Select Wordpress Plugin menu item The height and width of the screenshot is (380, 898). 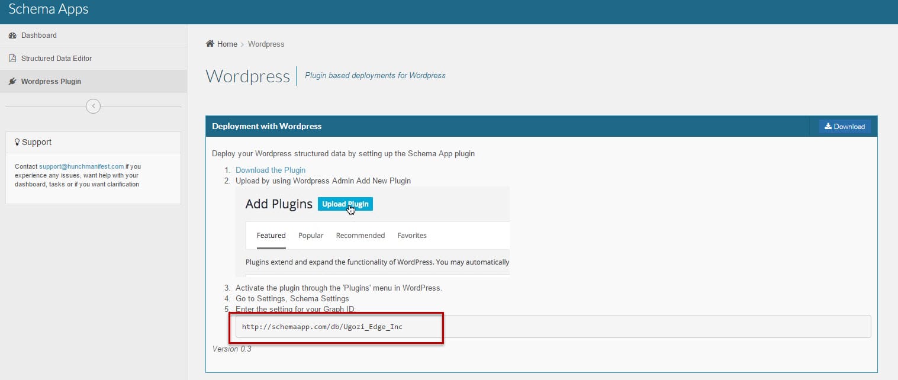pos(94,82)
